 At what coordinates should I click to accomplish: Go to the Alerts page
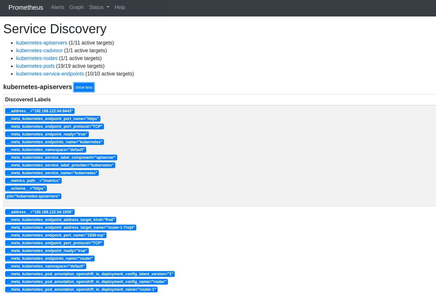coord(57,7)
